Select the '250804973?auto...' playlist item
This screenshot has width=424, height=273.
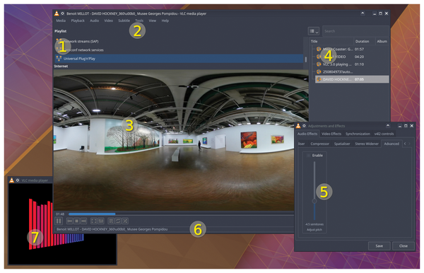click(352, 71)
